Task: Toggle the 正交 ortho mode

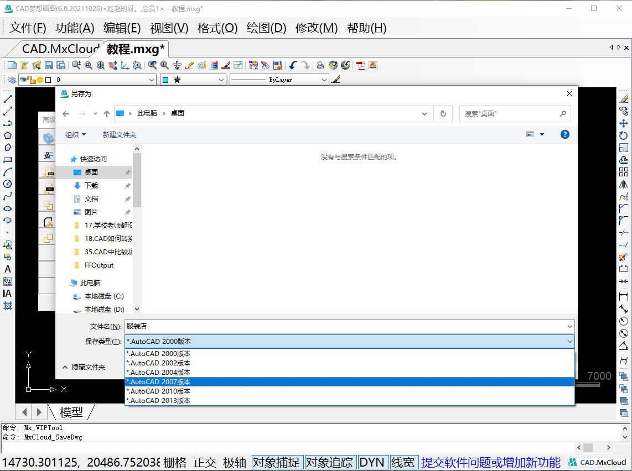Action: click(205, 463)
